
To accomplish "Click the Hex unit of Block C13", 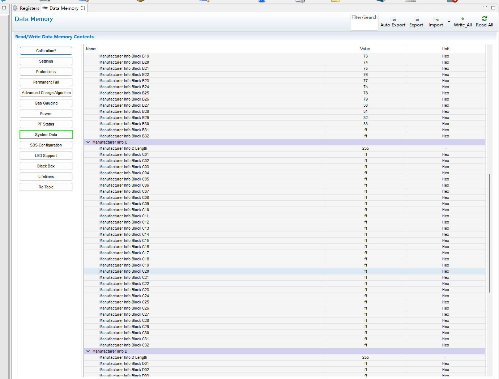I will click(x=445, y=228).
